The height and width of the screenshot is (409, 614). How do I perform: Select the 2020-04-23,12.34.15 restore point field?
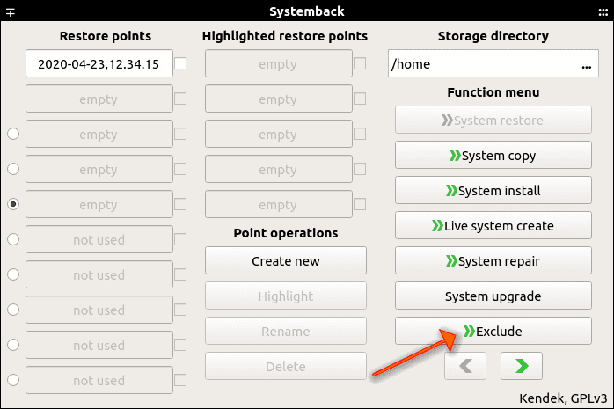pyautogui.click(x=99, y=63)
